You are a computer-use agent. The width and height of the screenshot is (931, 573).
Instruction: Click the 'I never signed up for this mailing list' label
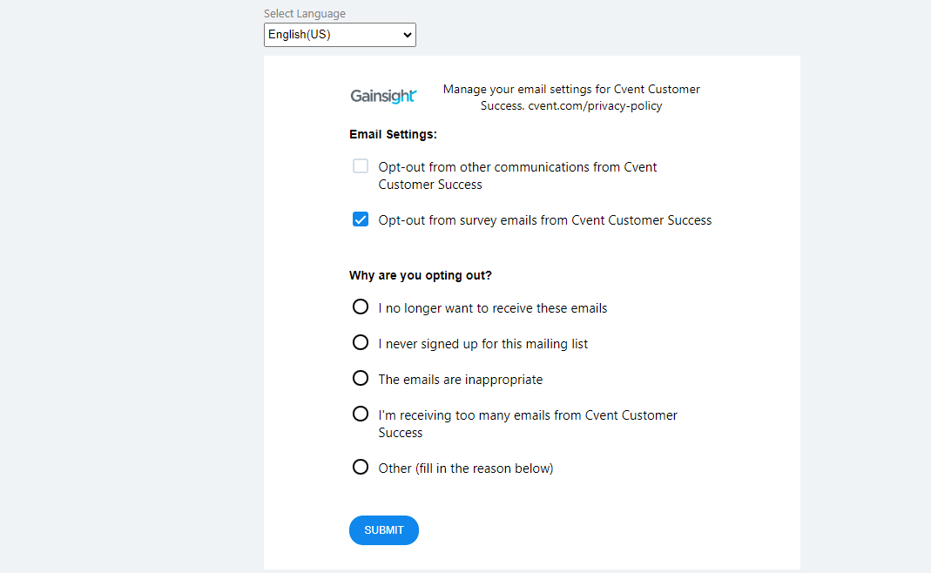[482, 344]
